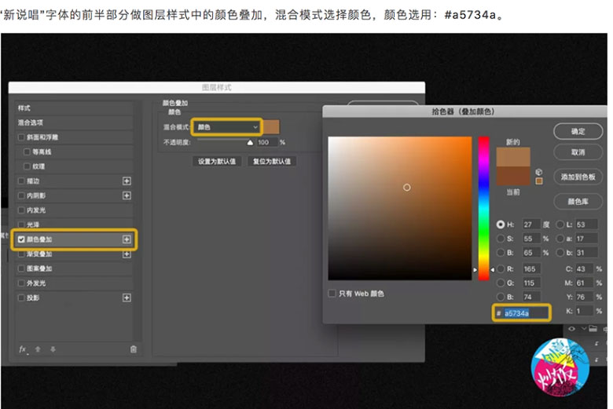Viewport: 613px width, 409px height.
Task: Move effect down arrow icon
Action: click(53, 349)
